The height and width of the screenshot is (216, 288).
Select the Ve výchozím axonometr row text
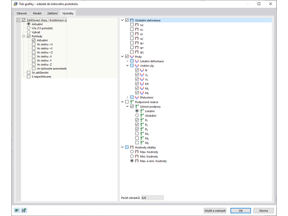pos(52,69)
